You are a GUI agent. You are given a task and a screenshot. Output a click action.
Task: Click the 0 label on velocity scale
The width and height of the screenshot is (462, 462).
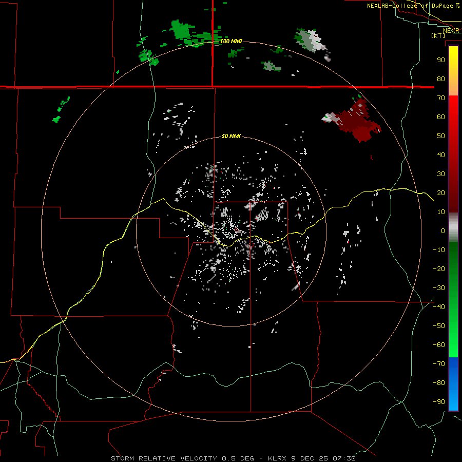coord(443,230)
